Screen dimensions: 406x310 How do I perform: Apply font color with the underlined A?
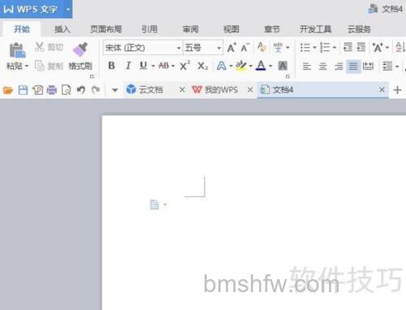261,66
